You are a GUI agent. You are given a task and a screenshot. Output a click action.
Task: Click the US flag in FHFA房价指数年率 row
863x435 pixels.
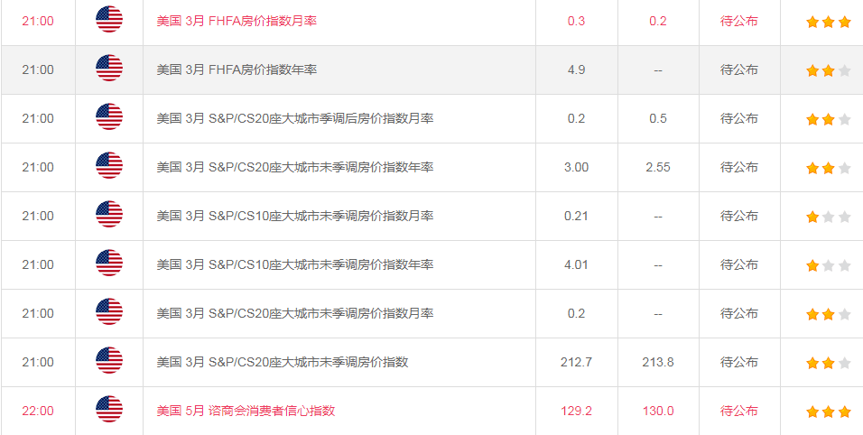[x=109, y=69]
